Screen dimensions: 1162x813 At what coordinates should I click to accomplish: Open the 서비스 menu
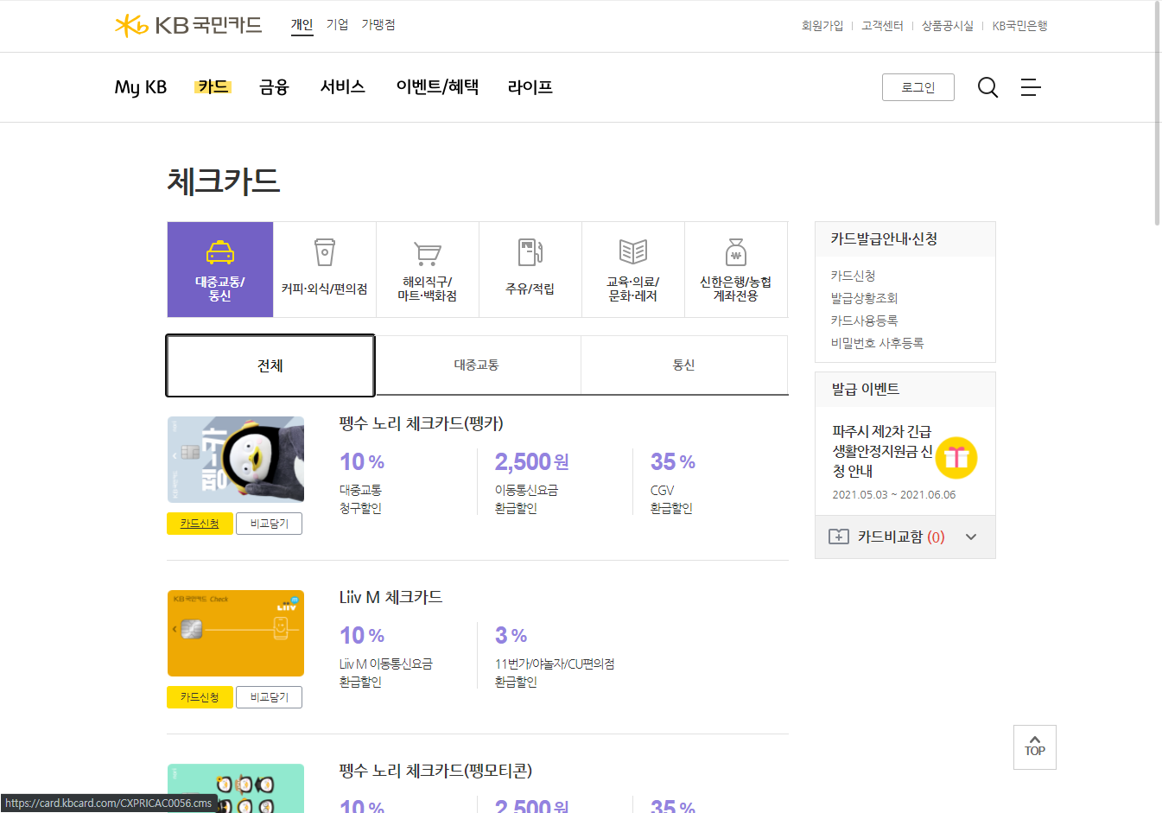(342, 87)
